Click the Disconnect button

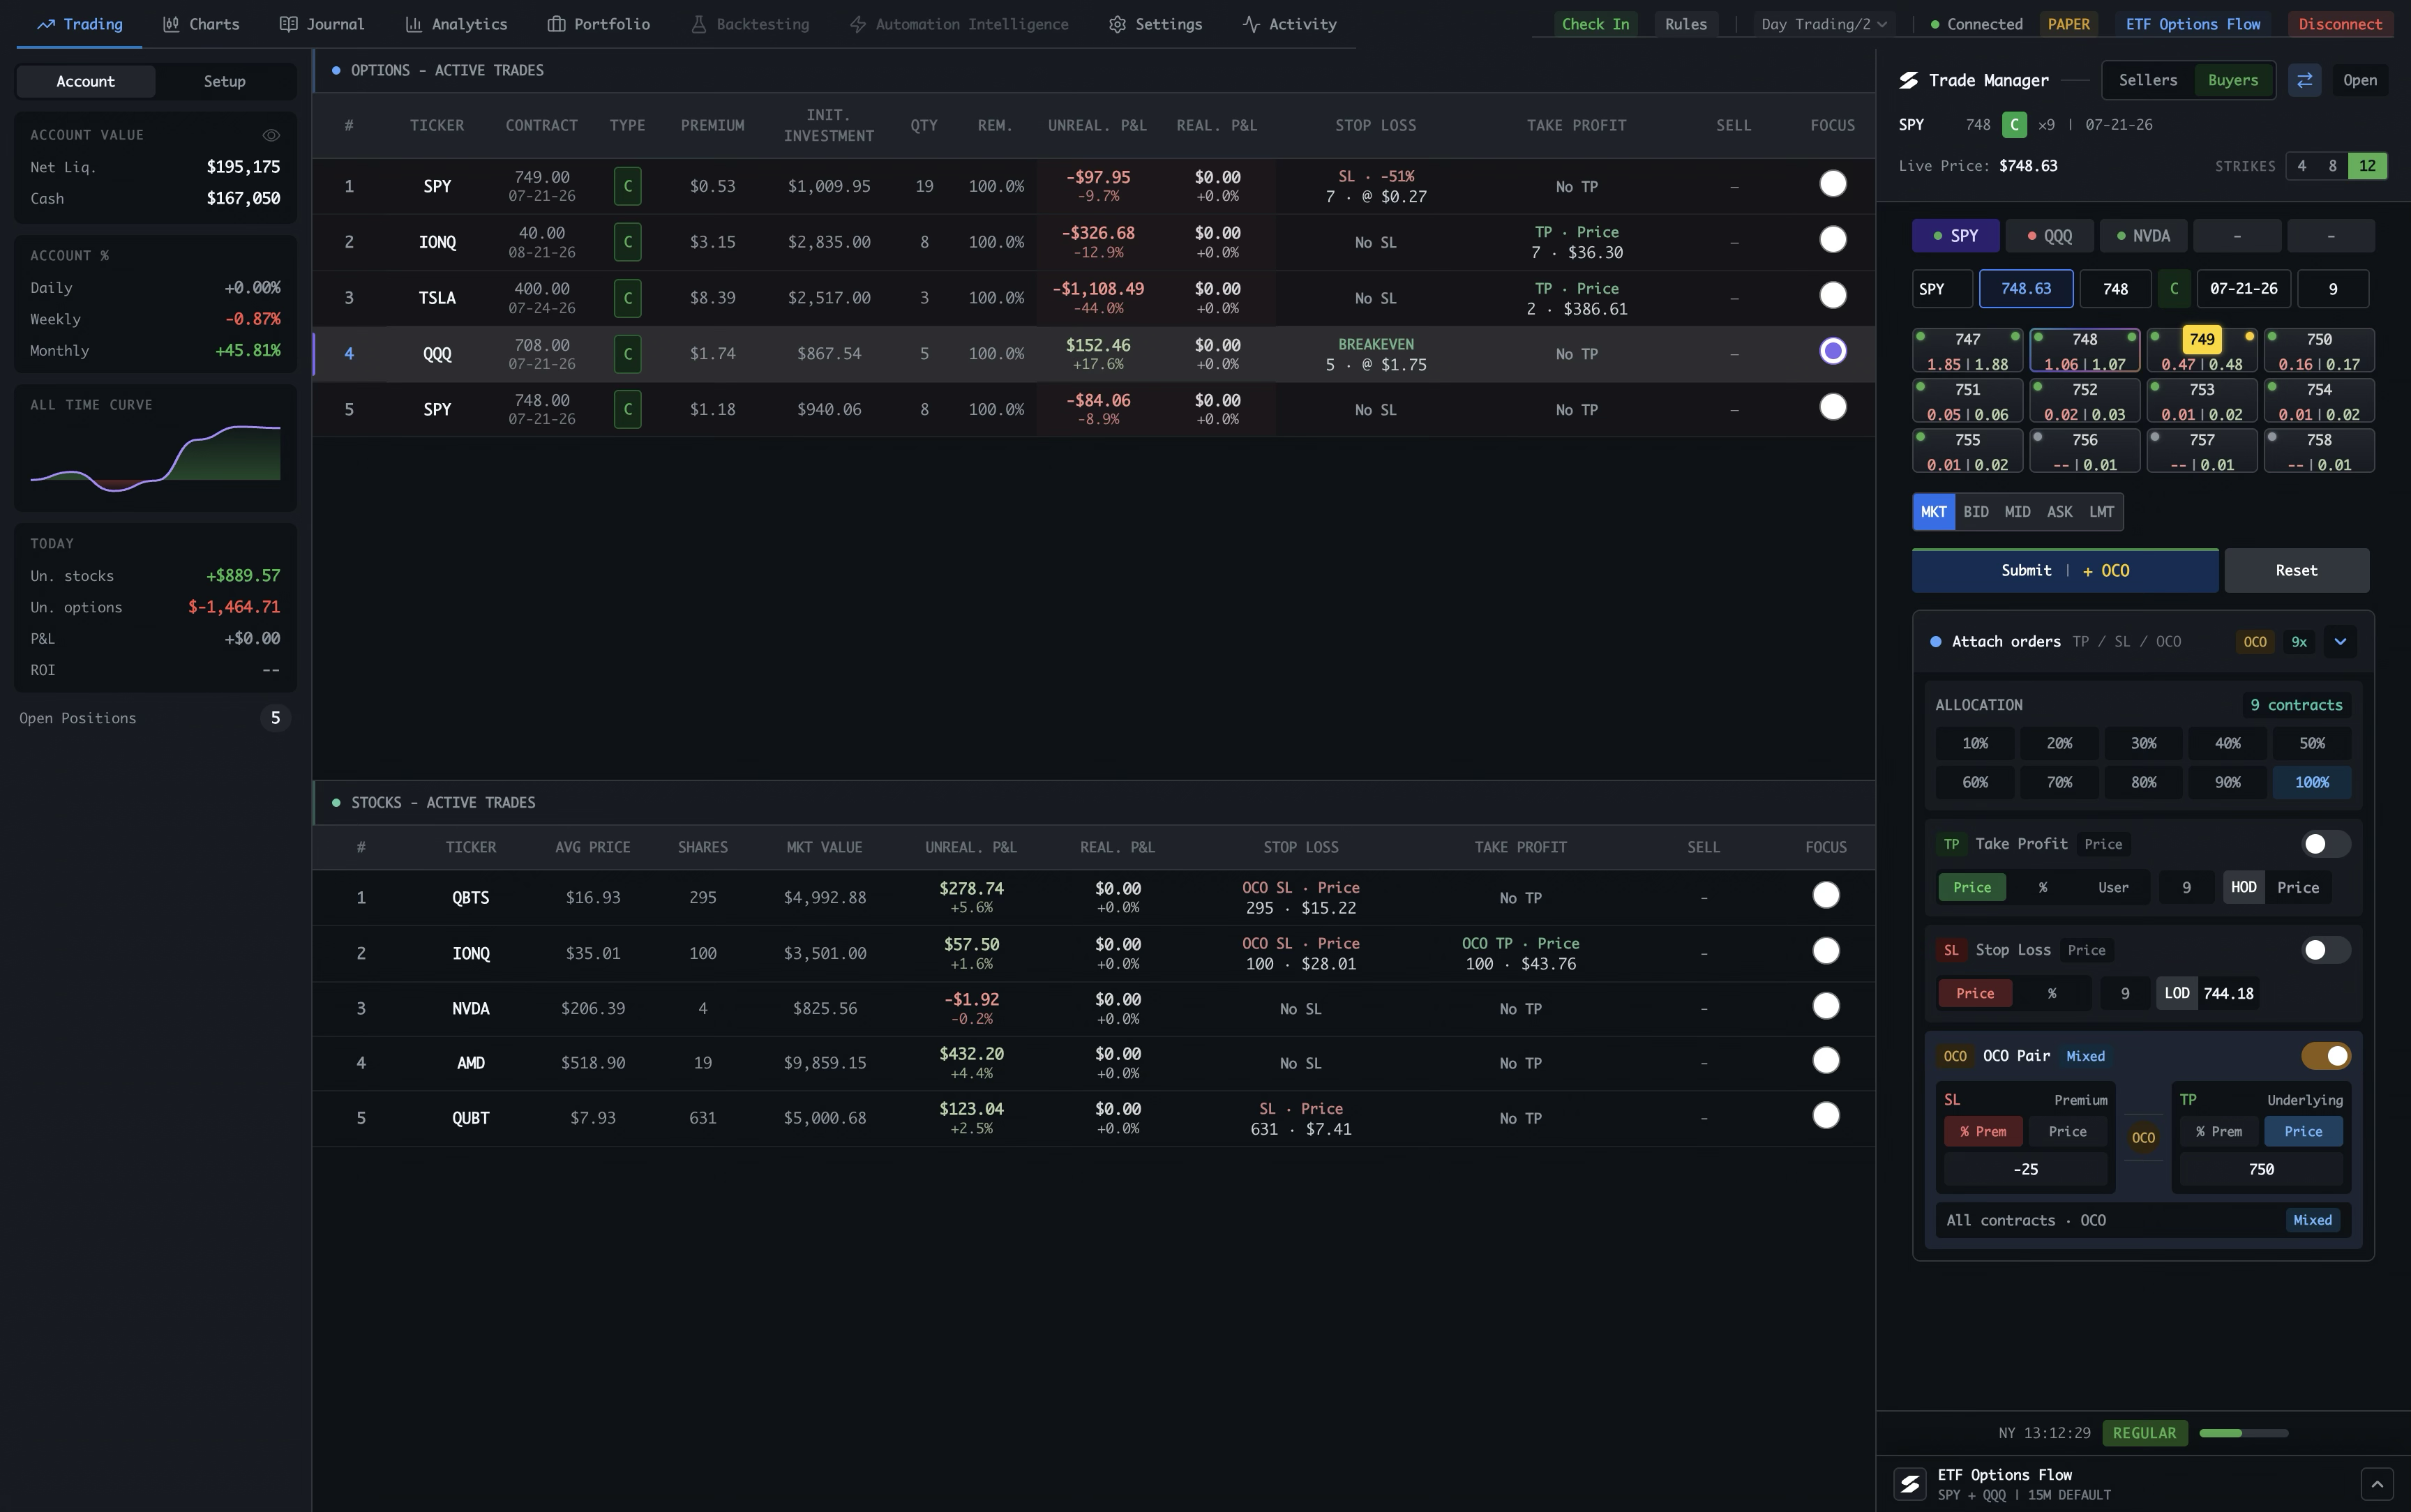[2340, 24]
